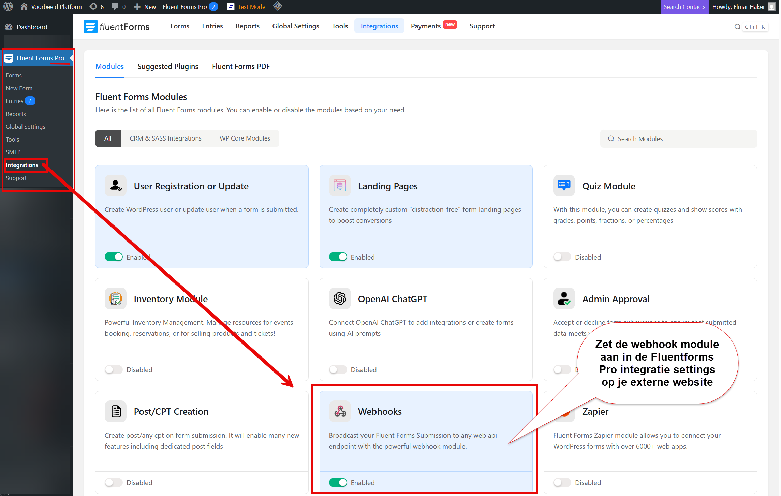Filter by CRM & SASS Integrations
This screenshot has width=781, height=496.
point(165,138)
